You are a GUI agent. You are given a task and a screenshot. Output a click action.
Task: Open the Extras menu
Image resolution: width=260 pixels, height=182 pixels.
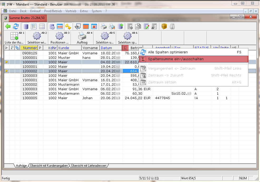point(84,11)
